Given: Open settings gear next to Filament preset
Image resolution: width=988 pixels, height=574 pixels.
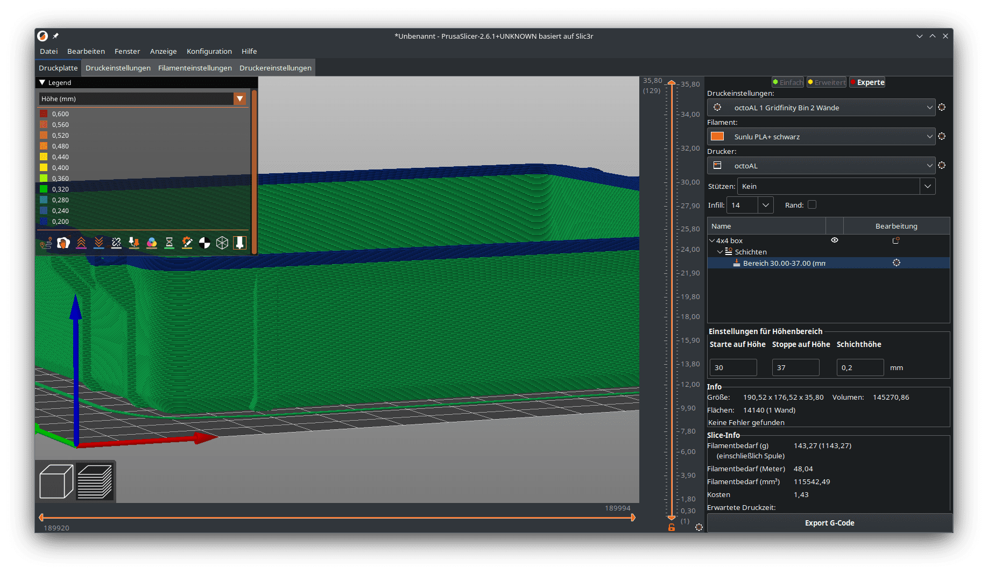Looking at the screenshot, I should coord(942,137).
